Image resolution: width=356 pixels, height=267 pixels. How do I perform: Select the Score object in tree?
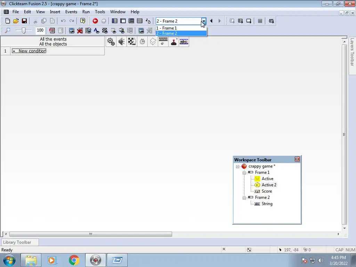point(267,191)
